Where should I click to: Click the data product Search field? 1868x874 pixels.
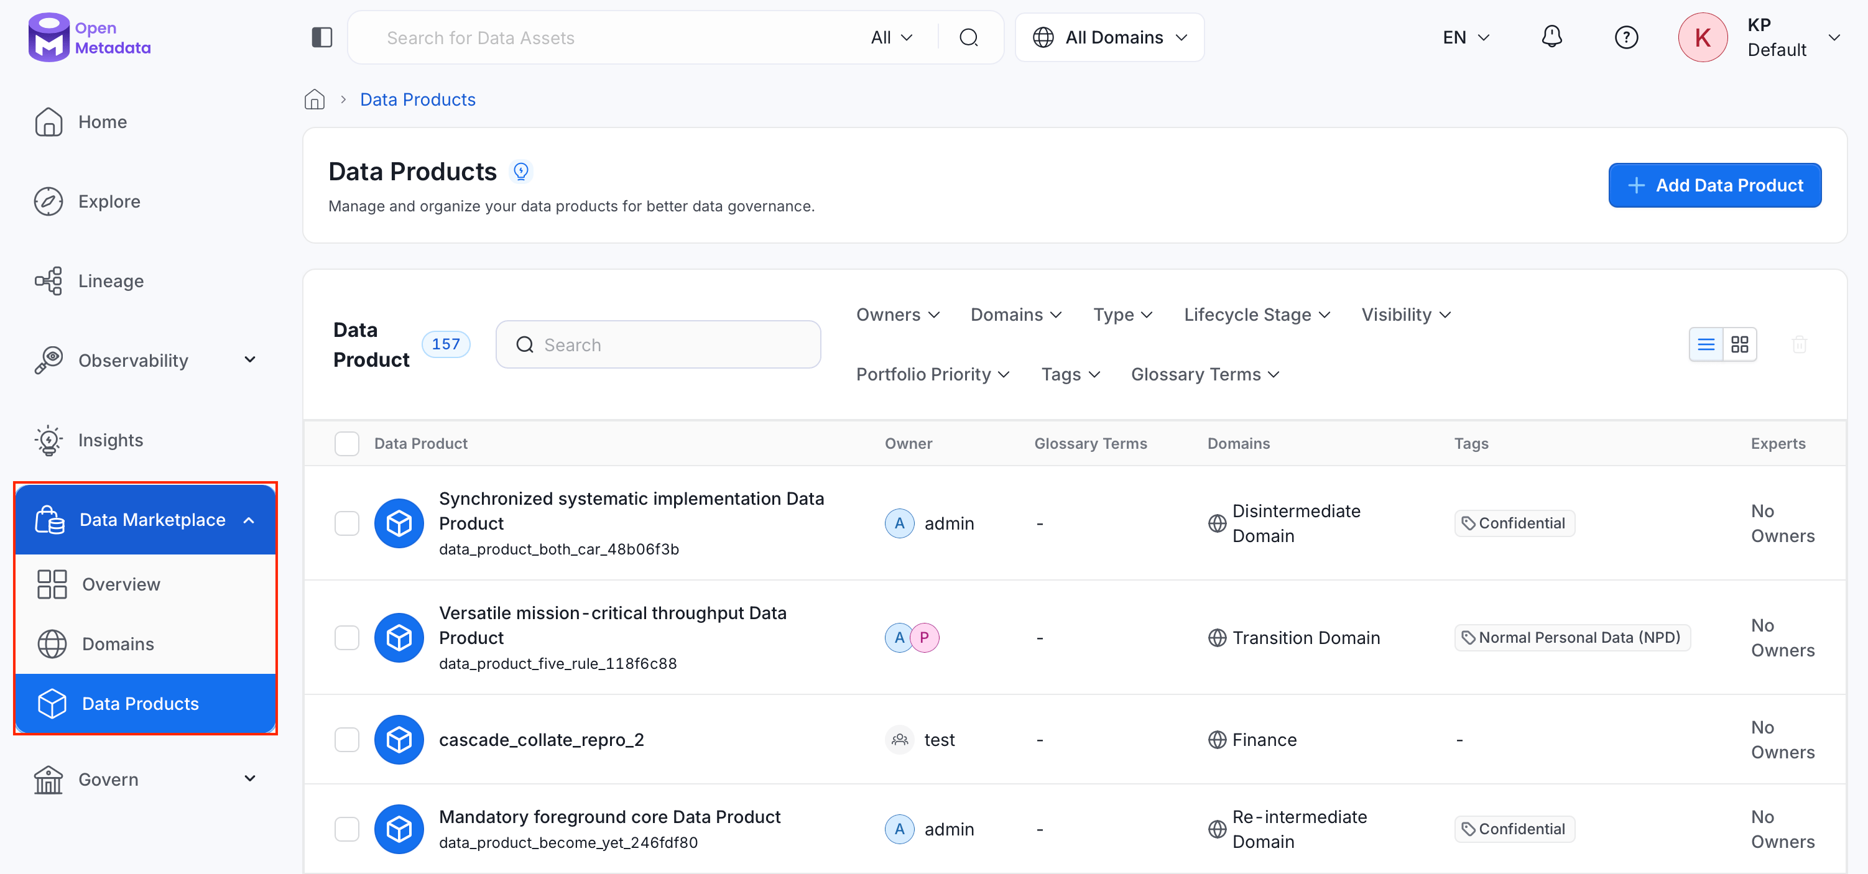click(658, 344)
